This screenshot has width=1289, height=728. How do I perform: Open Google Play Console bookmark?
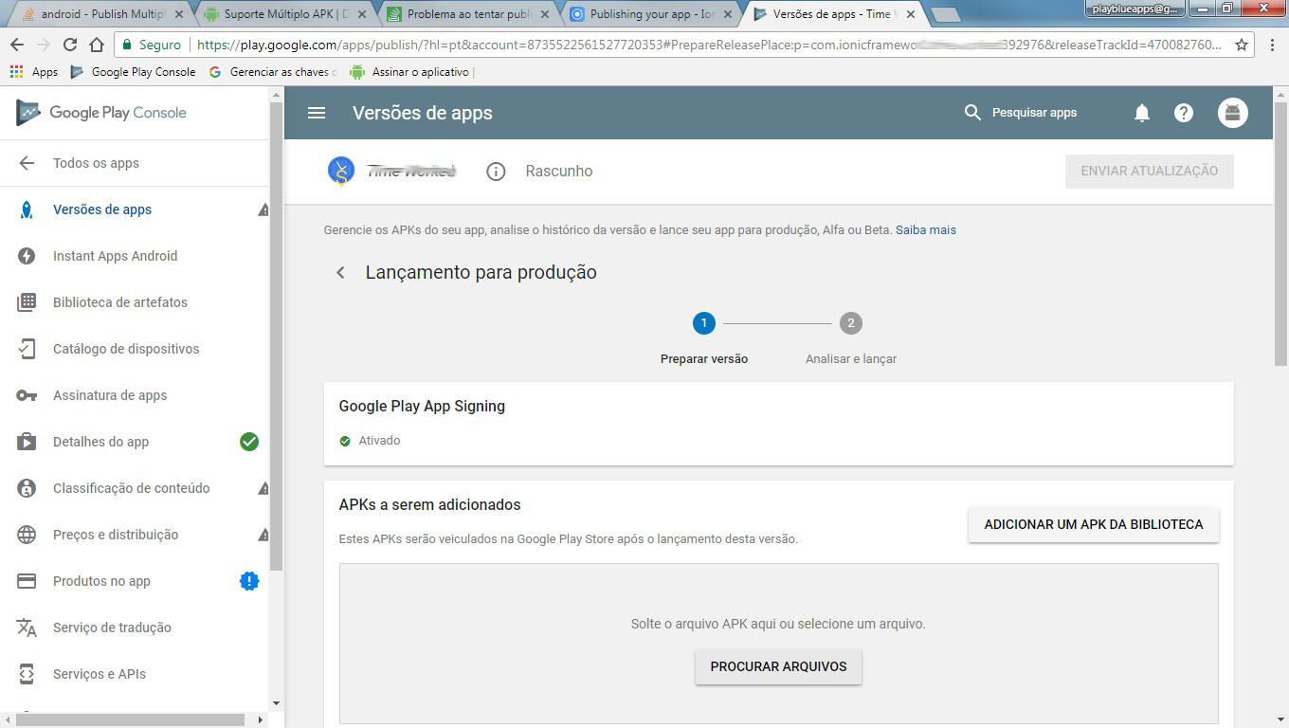134,72
